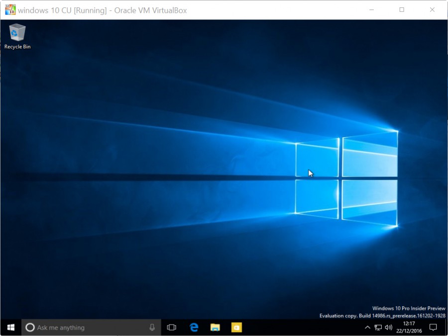The height and width of the screenshot is (336, 448).
Task: Open File Explorer from the taskbar
Action: (x=215, y=327)
